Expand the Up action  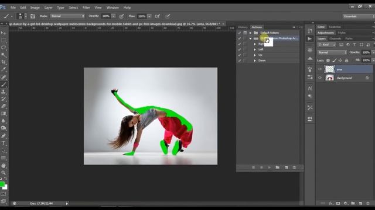tap(255, 55)
